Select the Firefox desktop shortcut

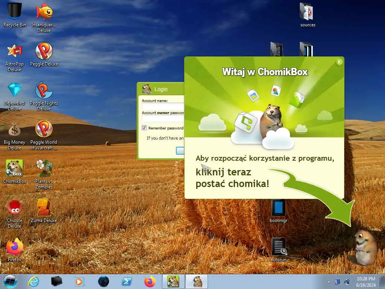point(15,250)
